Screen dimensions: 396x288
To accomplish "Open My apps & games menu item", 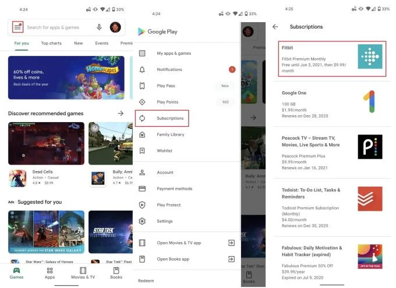I will [x=187, y=54].
